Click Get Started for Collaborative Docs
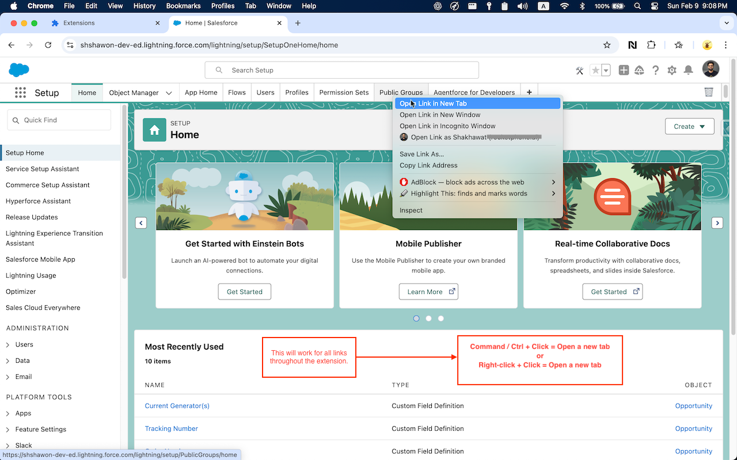This screenshot has height=460, width=737. pos(613,292)
